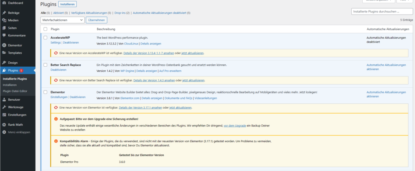Click the Better Search Replace update icon
Screen dimensions: 415x171
(x=56, y=80)
